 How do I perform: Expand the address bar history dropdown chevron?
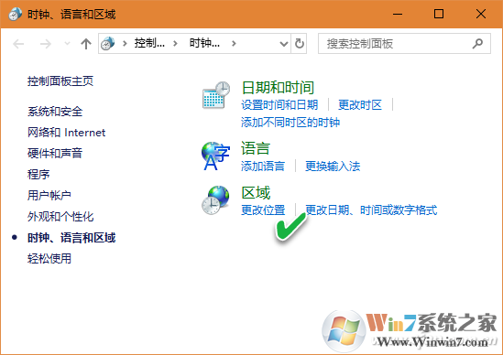284,44
